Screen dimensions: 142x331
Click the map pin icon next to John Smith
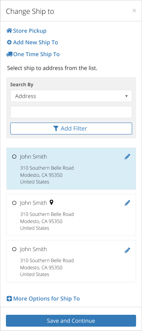point(52,202)
